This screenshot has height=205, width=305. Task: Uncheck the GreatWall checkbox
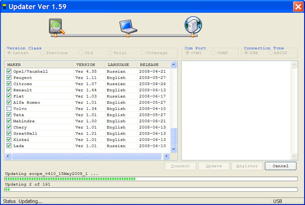[9, 133]
